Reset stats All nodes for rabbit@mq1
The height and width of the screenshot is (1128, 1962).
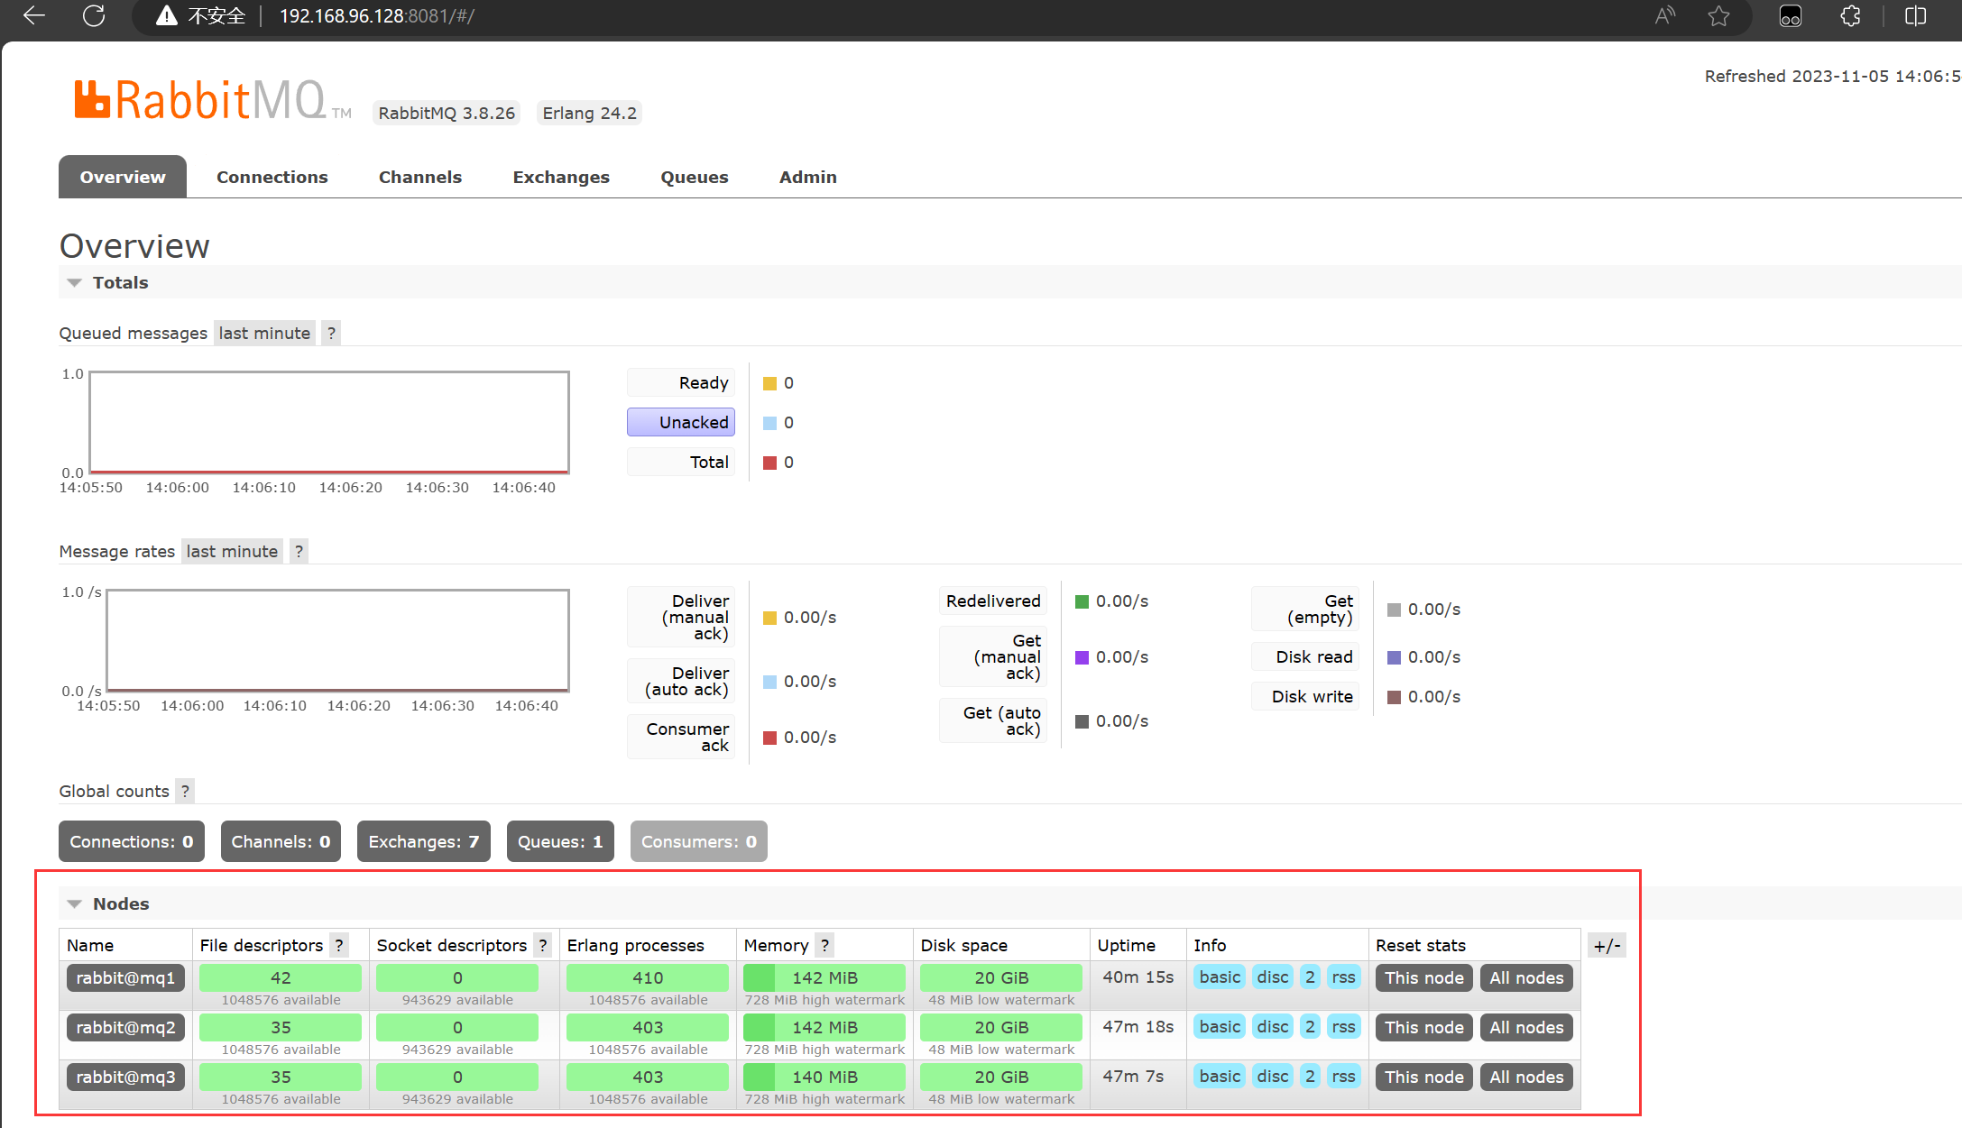(1526, 977)
